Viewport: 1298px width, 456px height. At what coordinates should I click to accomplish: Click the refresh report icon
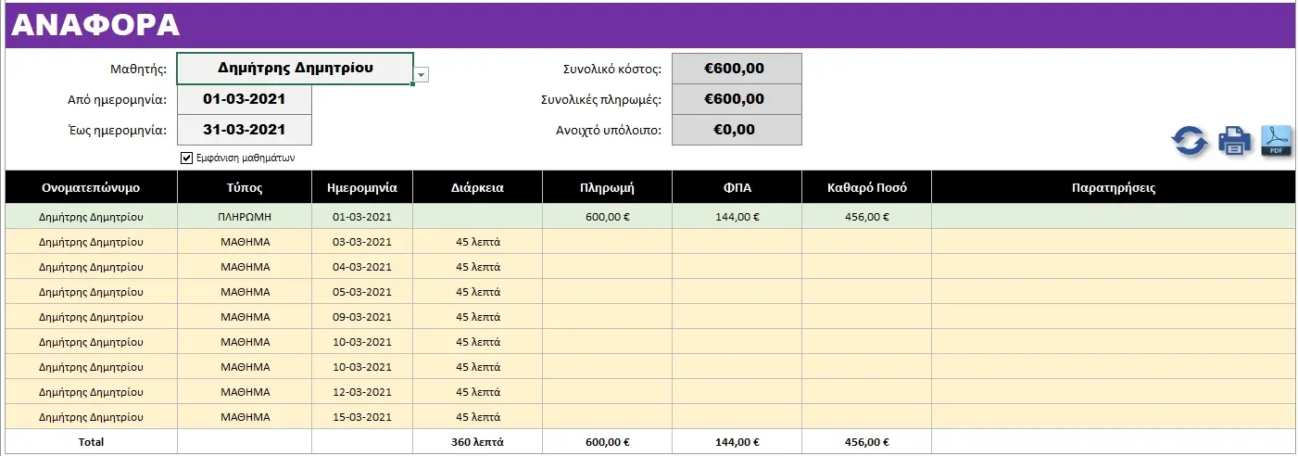point(1190,141)
